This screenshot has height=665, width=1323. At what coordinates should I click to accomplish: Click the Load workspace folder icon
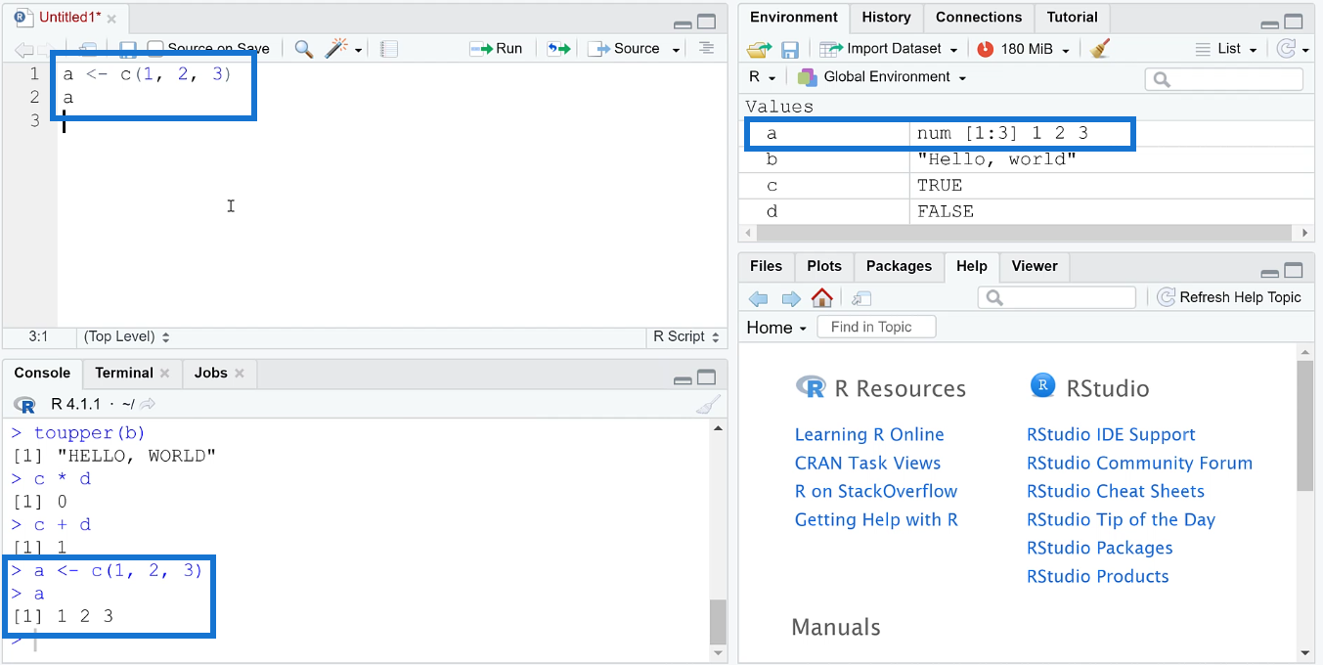pos(759,49)
